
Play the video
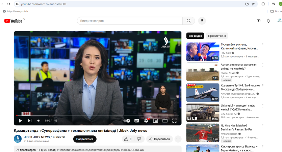(x=20, y=121)
